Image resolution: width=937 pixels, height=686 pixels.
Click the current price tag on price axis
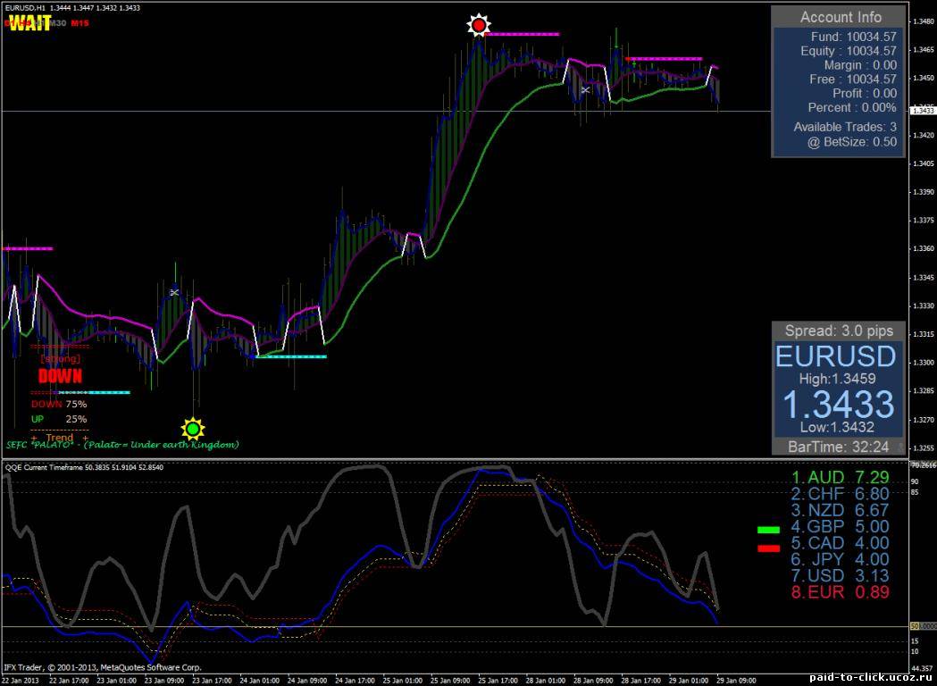[924, 111]
